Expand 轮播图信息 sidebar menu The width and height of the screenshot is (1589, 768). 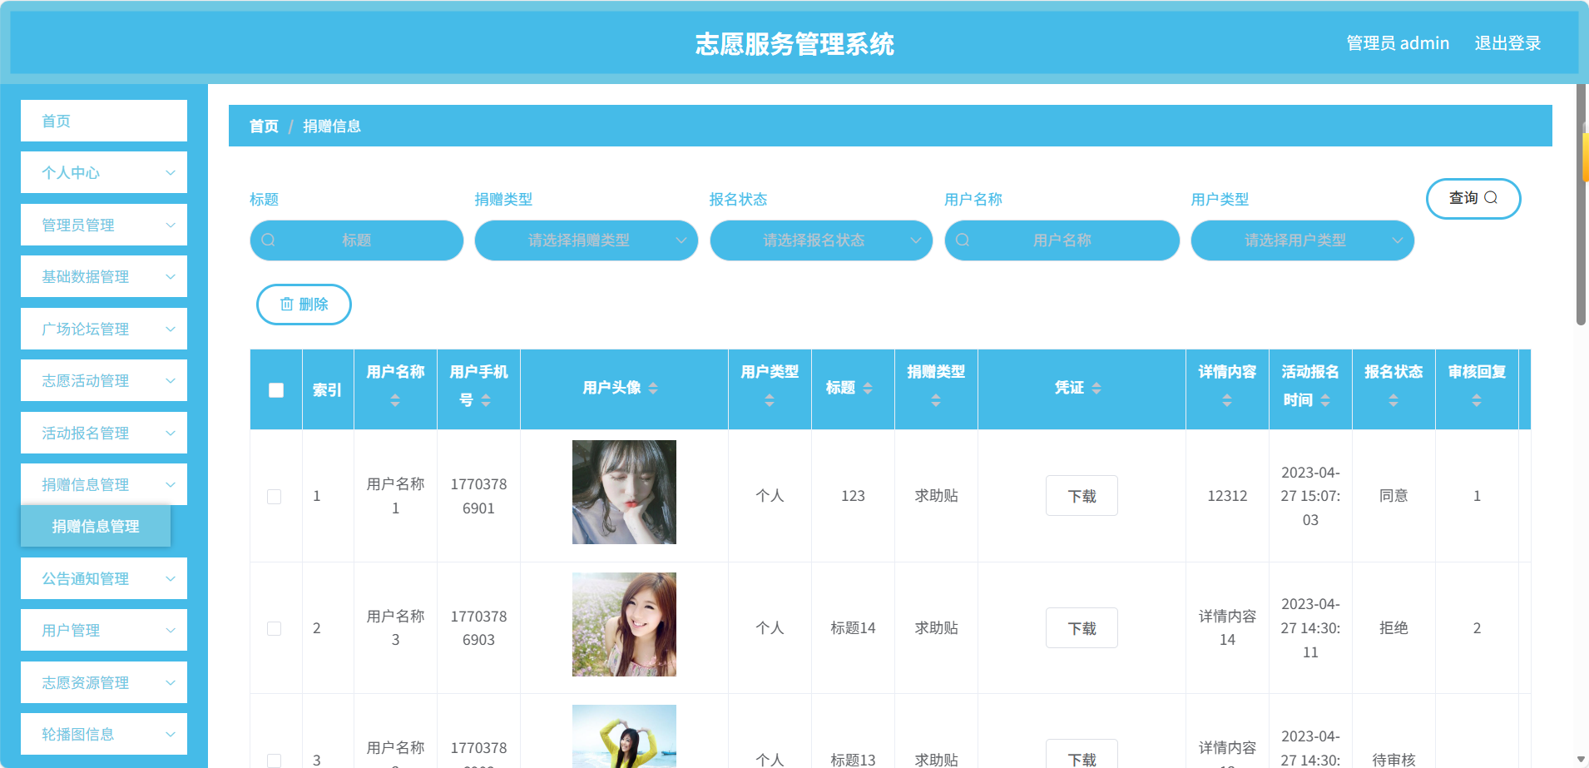pos(104,734)
